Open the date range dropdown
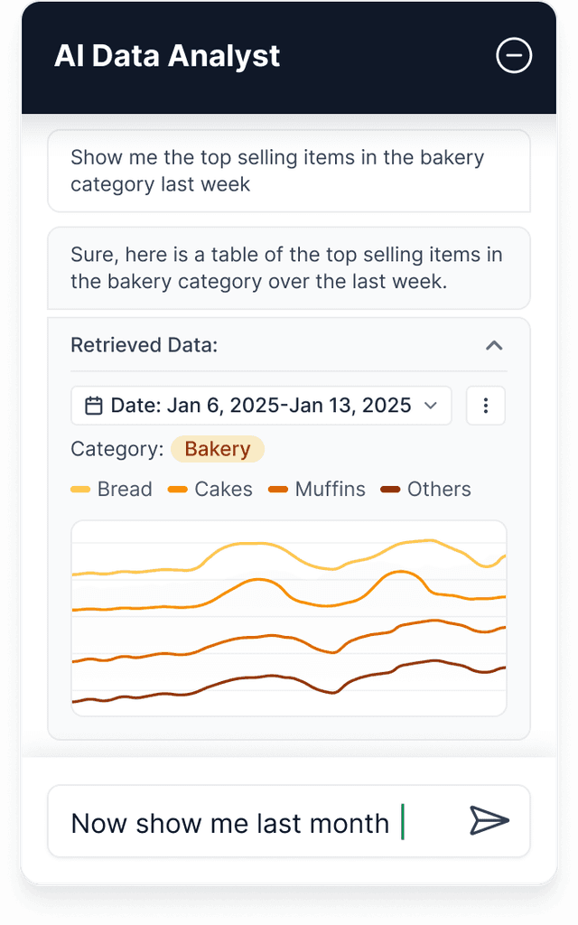Viewport: 578px width, 925px height. click(261, 406)
